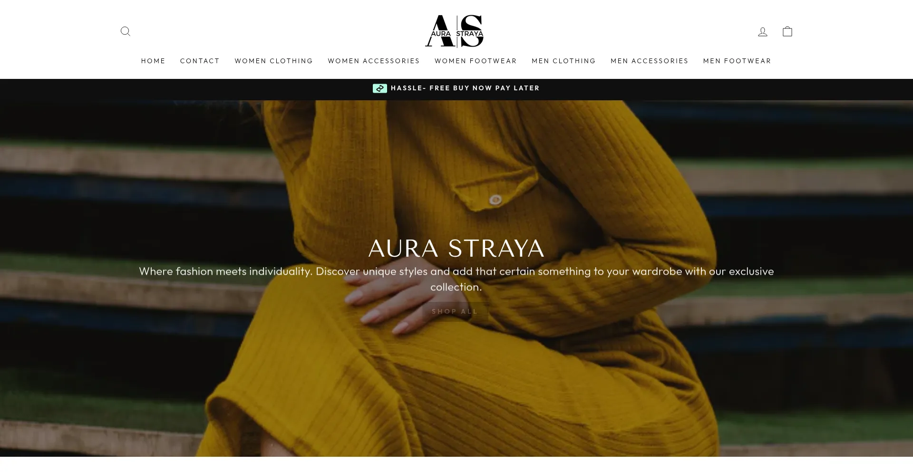The image size is (913, 472).
Task: Click the Aura Straya AS logo
Action: 455,31
